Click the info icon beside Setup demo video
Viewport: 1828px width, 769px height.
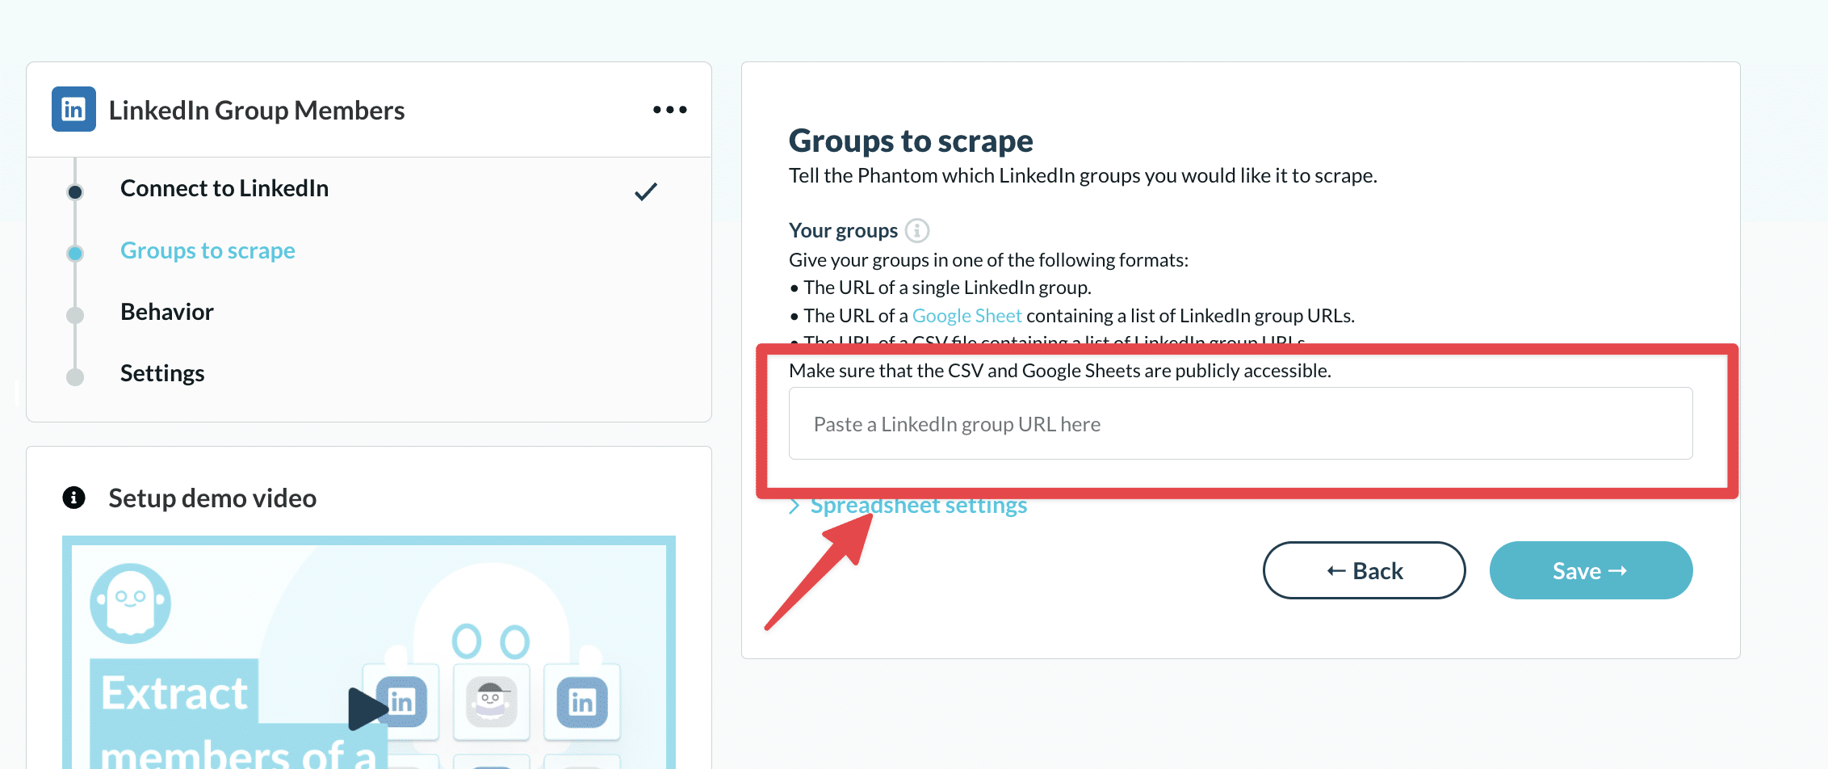coord(73,498)
